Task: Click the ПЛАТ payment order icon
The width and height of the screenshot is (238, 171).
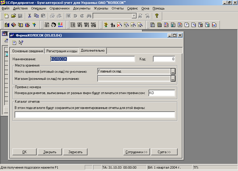Action: coord(93,25)
